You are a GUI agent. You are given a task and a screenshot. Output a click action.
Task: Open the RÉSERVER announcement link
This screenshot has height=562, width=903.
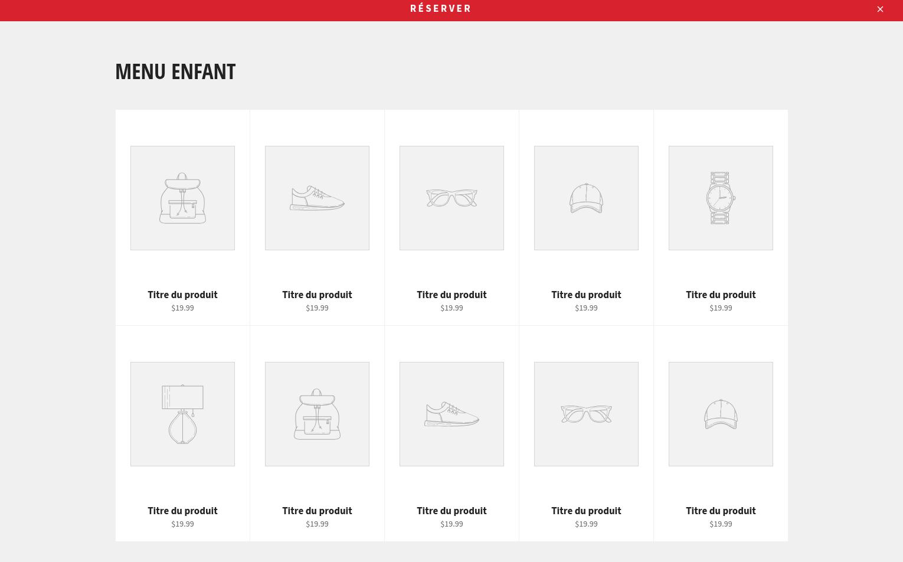[x=441, y=8]
